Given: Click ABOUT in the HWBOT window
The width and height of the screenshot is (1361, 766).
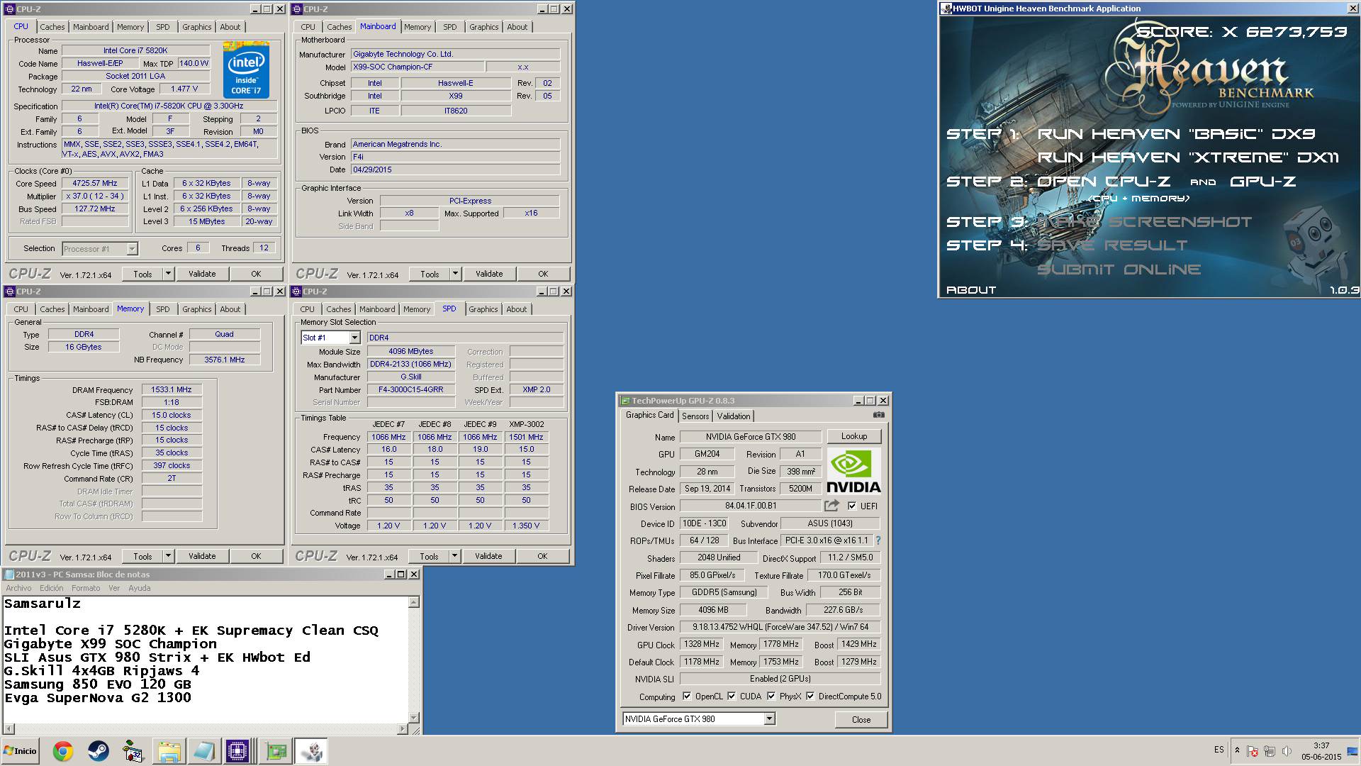Looking at the screenshot, I should [x=971, y=289].
